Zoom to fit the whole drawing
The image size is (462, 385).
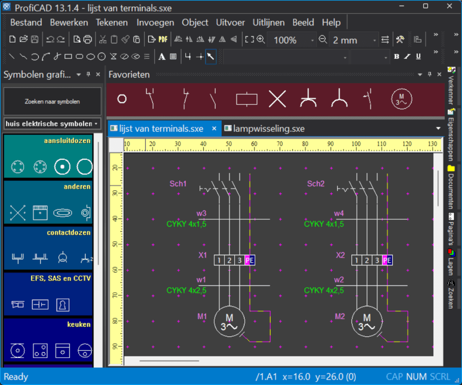249,39
